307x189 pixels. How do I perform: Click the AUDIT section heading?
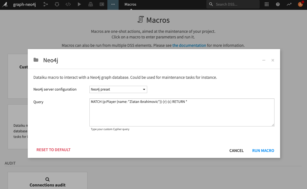[10, 163]
